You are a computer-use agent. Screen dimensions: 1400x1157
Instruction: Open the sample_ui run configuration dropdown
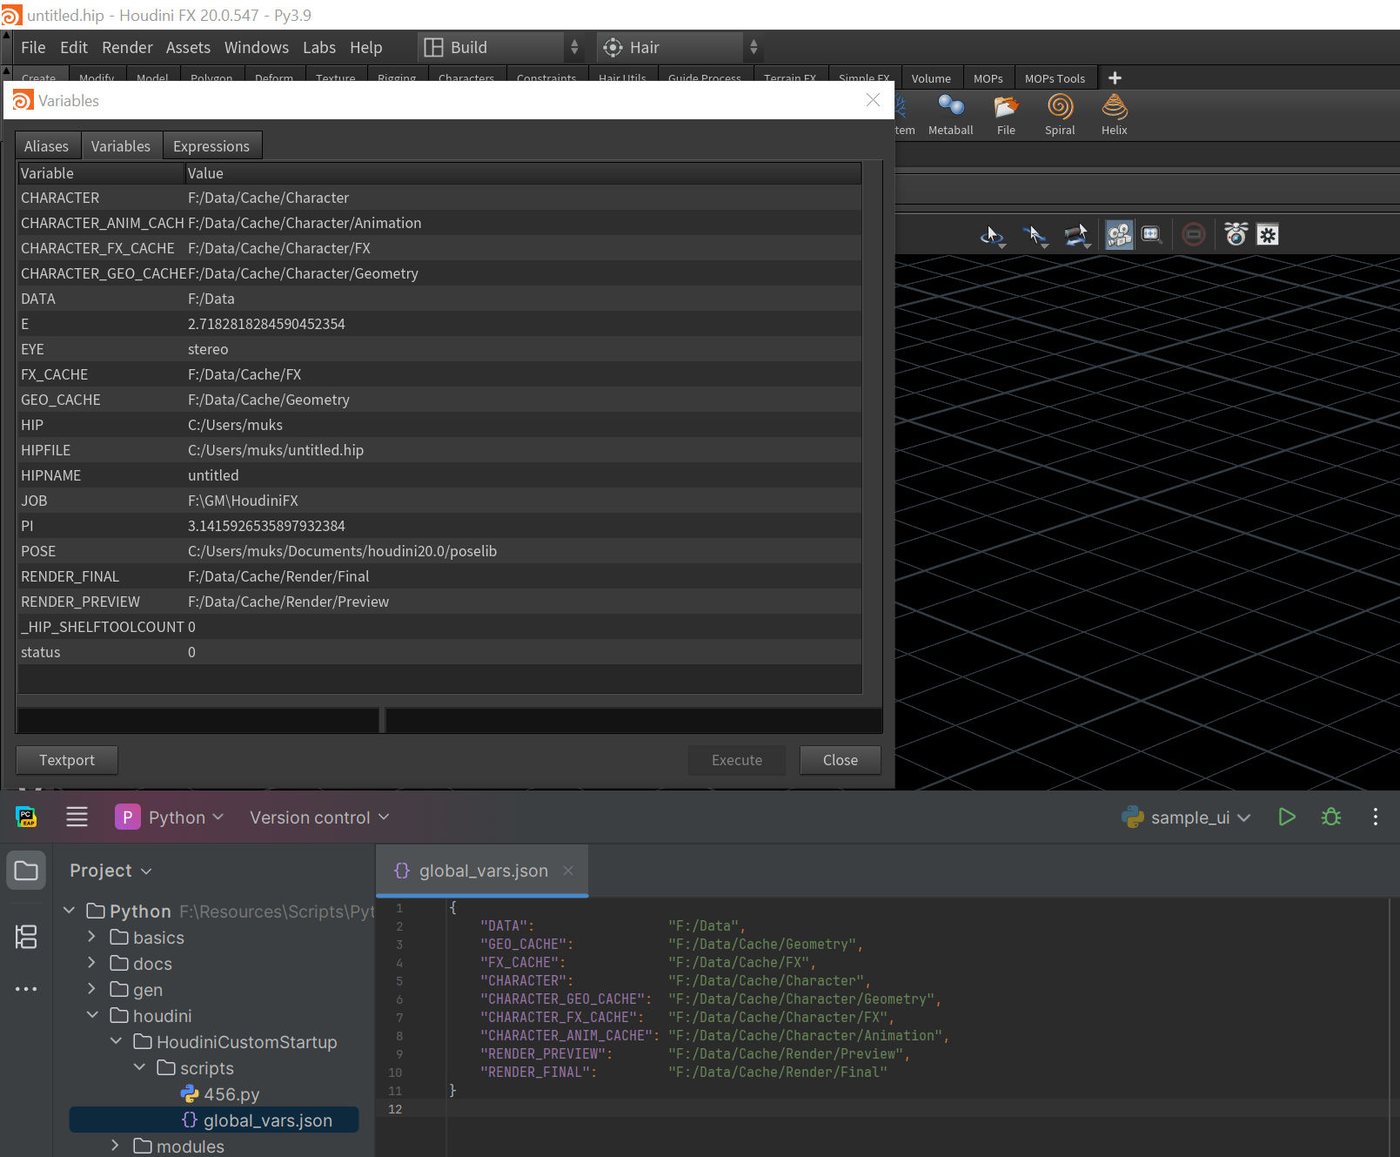pyautogui.click(x=1186, y=817)
